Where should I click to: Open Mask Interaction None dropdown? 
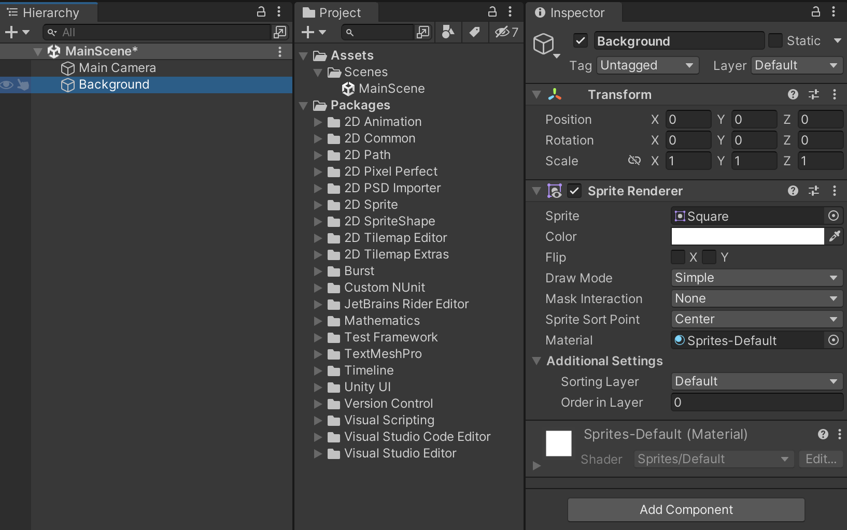point(757,298)
